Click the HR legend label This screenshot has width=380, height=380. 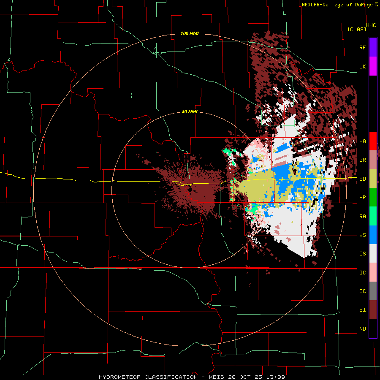[362, 198]
